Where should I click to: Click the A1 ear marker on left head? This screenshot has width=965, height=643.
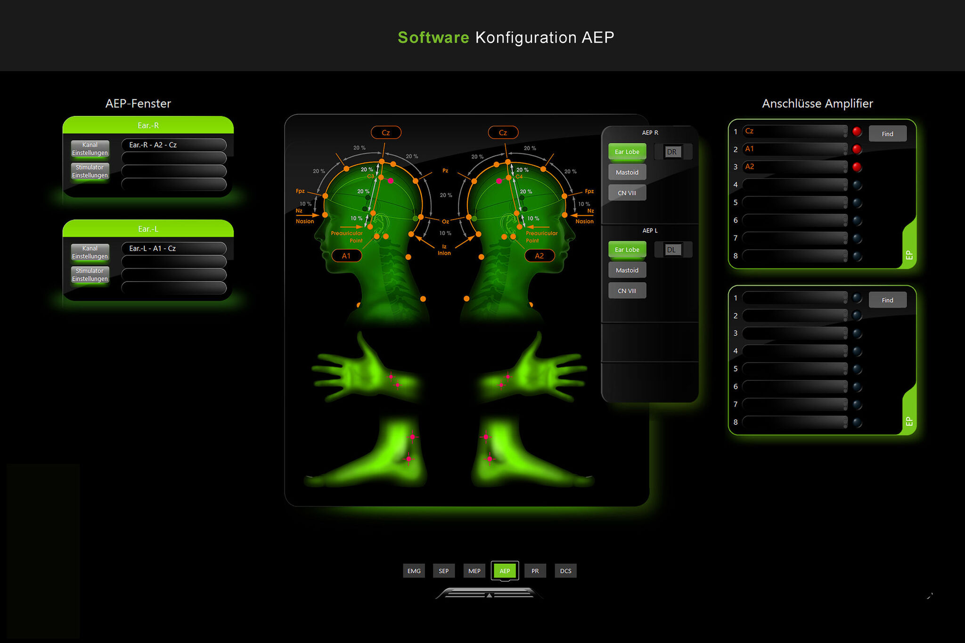click(346, 255)
